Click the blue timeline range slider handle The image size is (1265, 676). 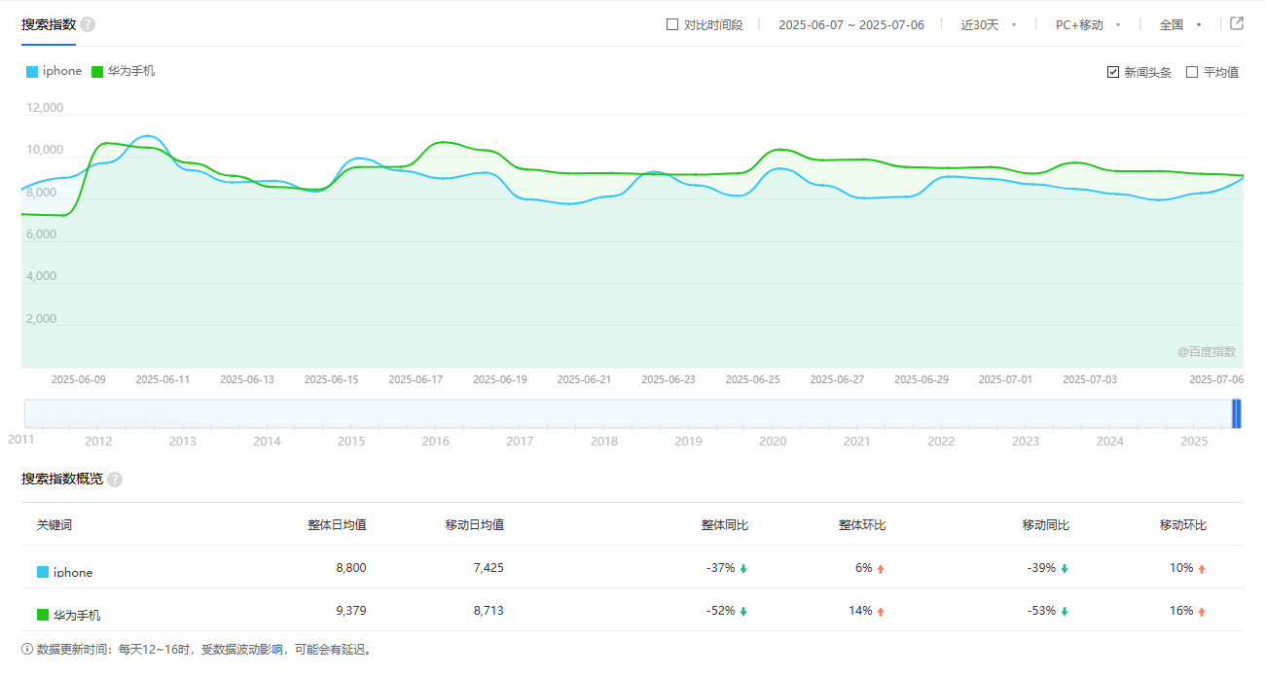point(1237,413)
